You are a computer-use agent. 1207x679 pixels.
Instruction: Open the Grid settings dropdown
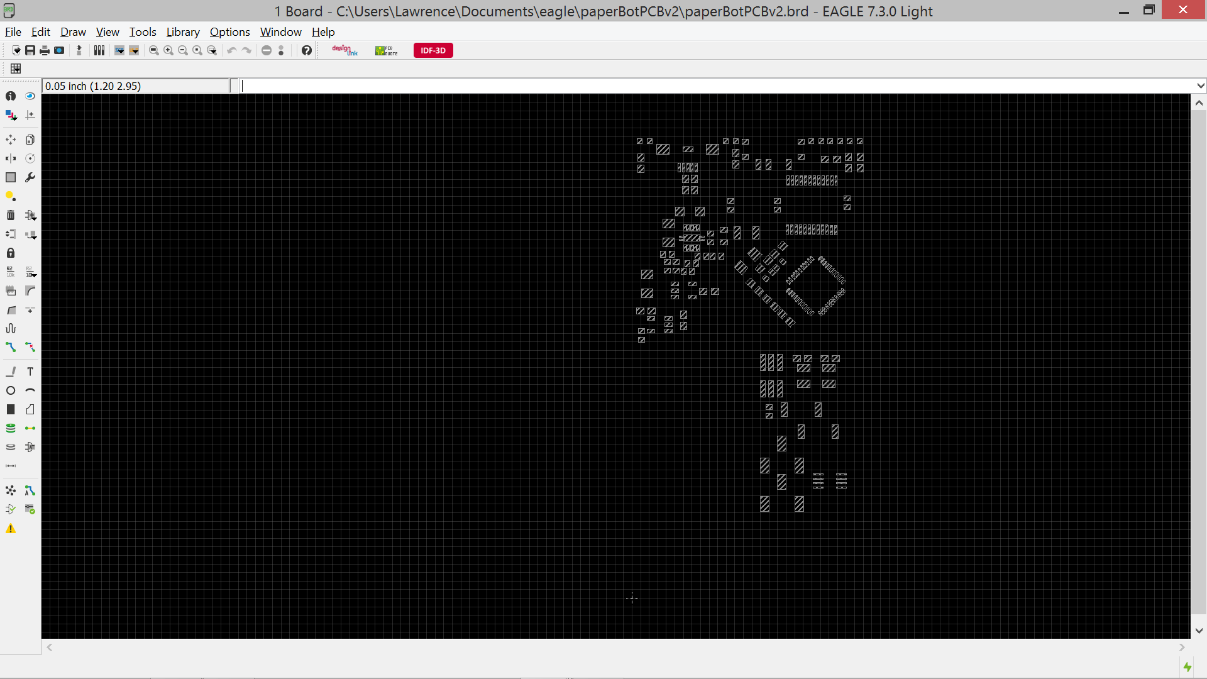click(x=16, y=69)
